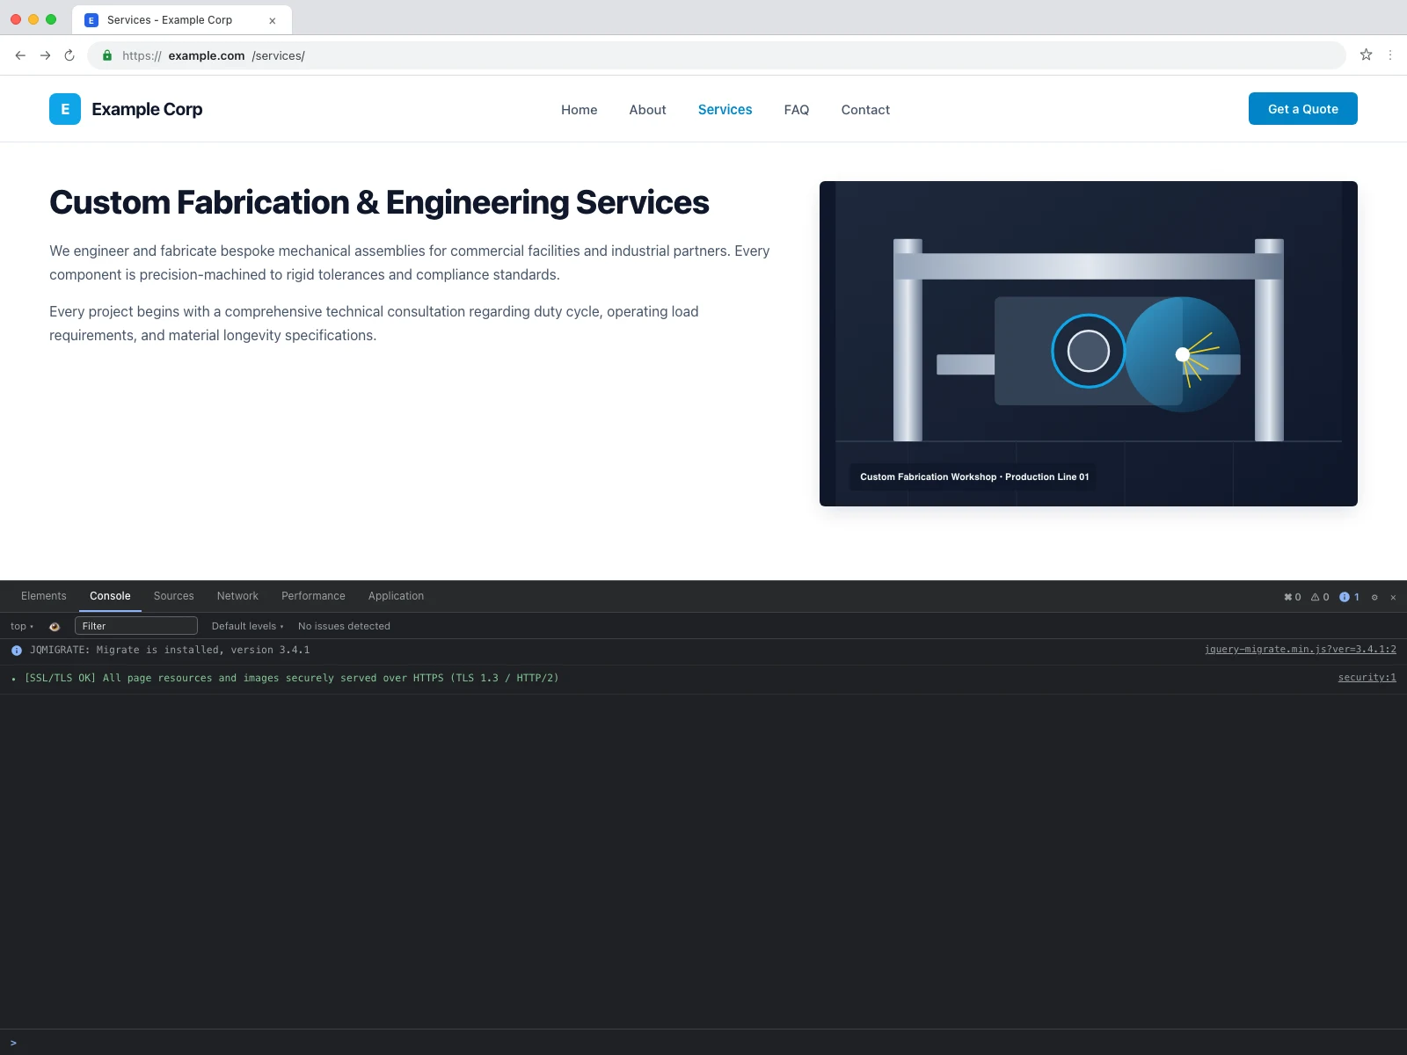The image size is (1407, 1055).
Task: Close the DevTools panel
Action: 1393,597
